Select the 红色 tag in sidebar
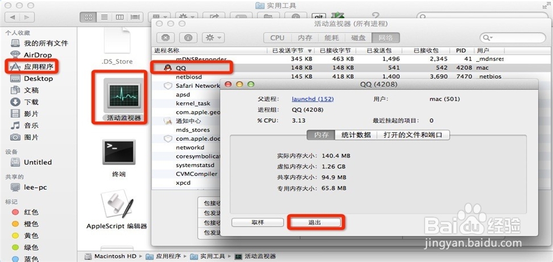This screenshot has width=553, height=262. 25,213
